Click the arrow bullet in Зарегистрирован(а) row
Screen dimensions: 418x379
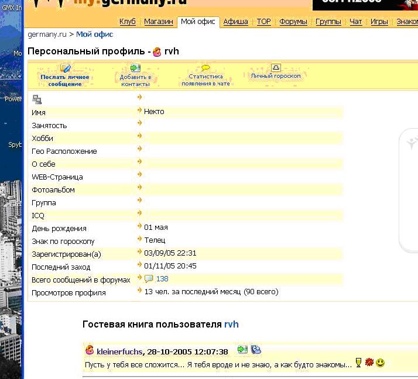click(x=139, y=251)
